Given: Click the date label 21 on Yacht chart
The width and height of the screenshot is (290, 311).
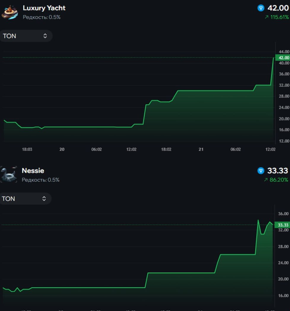Looking at the screenshot, I should [x=201, y=149].
